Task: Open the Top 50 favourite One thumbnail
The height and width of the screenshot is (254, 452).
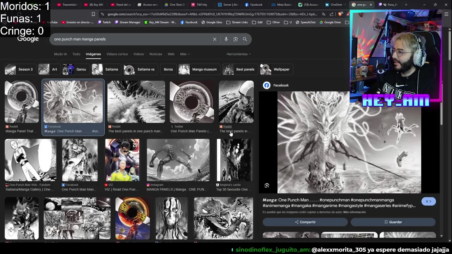Action: (x=234, y=160)
